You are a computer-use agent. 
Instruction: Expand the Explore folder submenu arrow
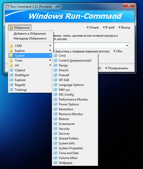tap(50, 51)
